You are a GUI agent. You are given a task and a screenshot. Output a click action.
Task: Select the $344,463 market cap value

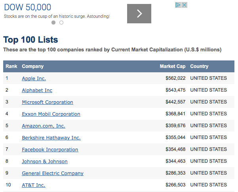pos(175,161)
